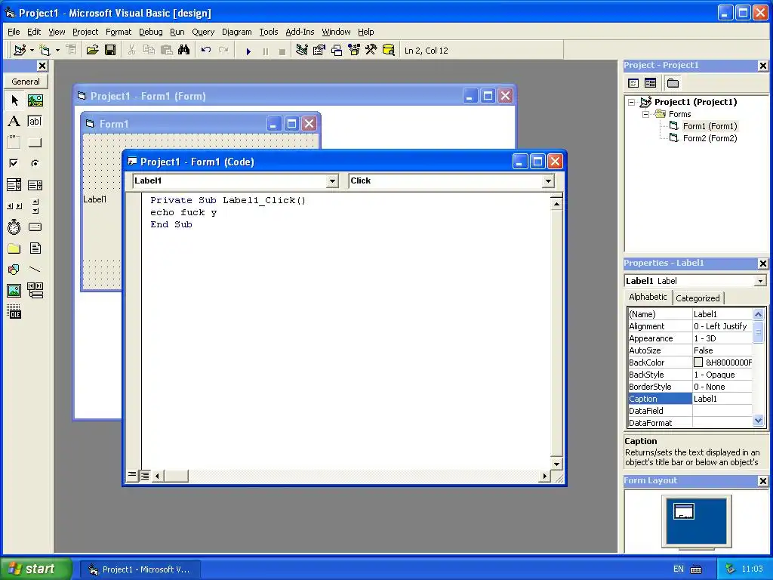
Task: Select the Label tool (letter A)
Action: 14,122
